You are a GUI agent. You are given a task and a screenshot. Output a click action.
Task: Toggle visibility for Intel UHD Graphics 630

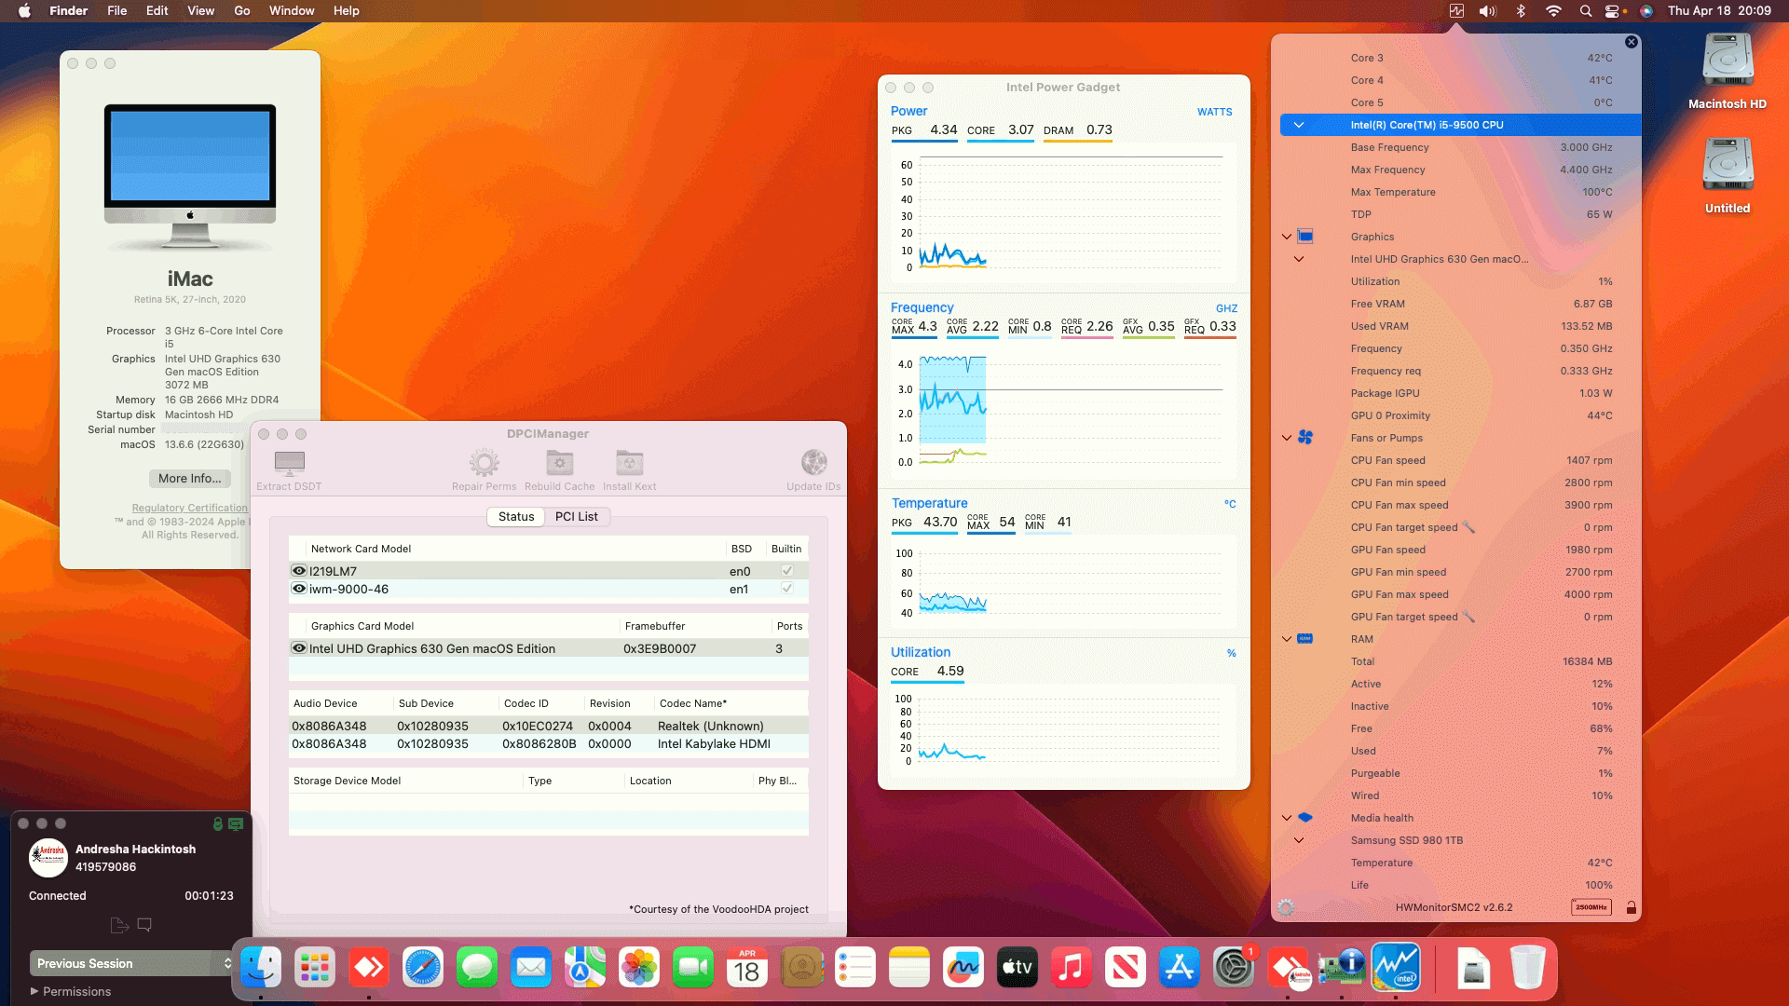point(298,648)
